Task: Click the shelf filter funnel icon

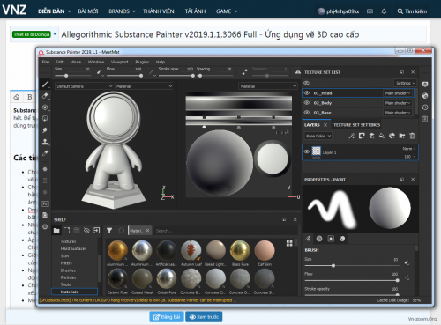Action: point(109,231)
